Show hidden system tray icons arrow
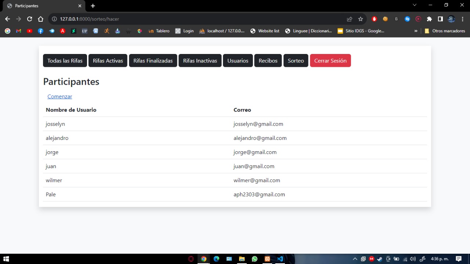This screenshot has width=470, height=264. (355, 259)
